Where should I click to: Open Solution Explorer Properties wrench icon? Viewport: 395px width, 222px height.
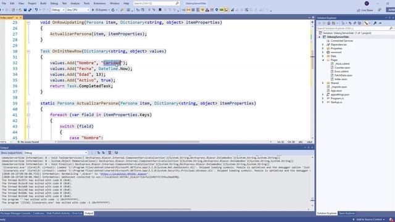point(375,23)
